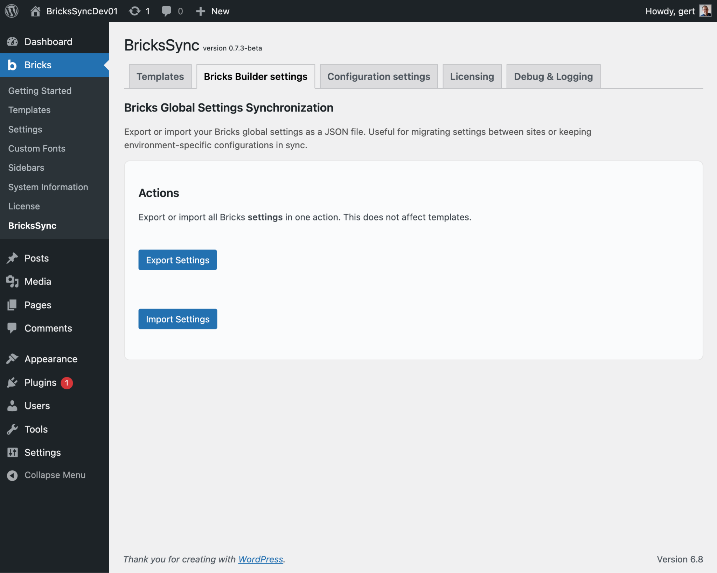Click the Users person icon
717x573 pixels.
tap(13, 405)
